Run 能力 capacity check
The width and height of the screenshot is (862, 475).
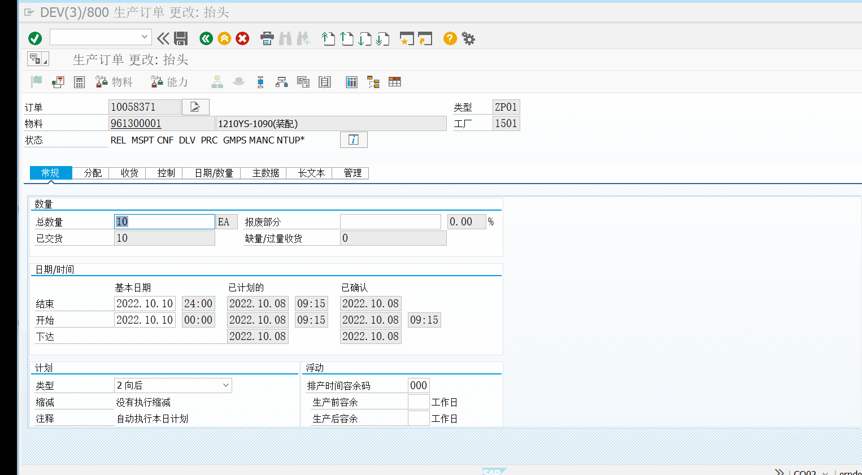pyautogui.click(x=169, y=82)
